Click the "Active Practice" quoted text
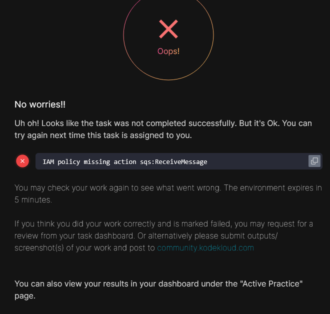The width and height of the screenshot is (330, 314). click(271, 283)
